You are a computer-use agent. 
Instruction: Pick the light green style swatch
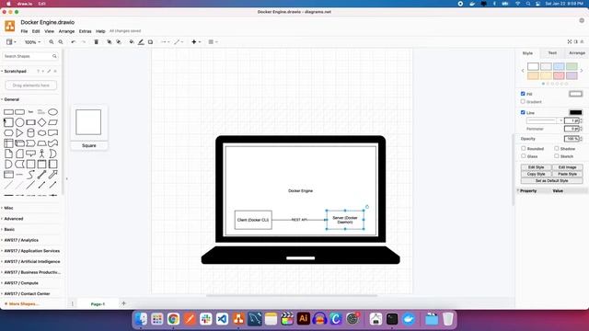coord(572,66)
